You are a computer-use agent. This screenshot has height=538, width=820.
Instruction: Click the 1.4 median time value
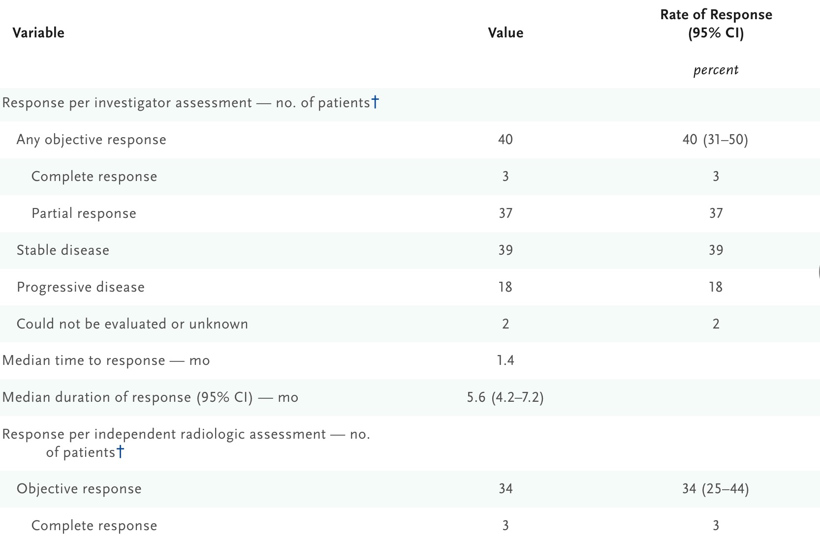pos(505,360)
